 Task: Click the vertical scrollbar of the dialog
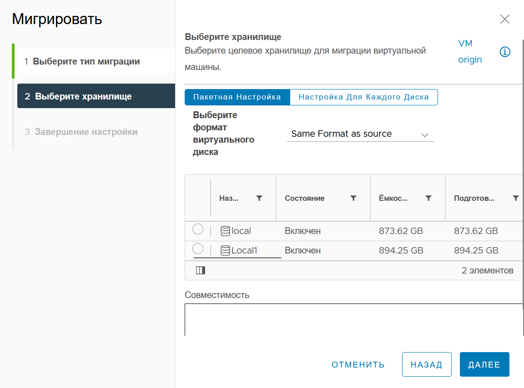tap(523, 174)
